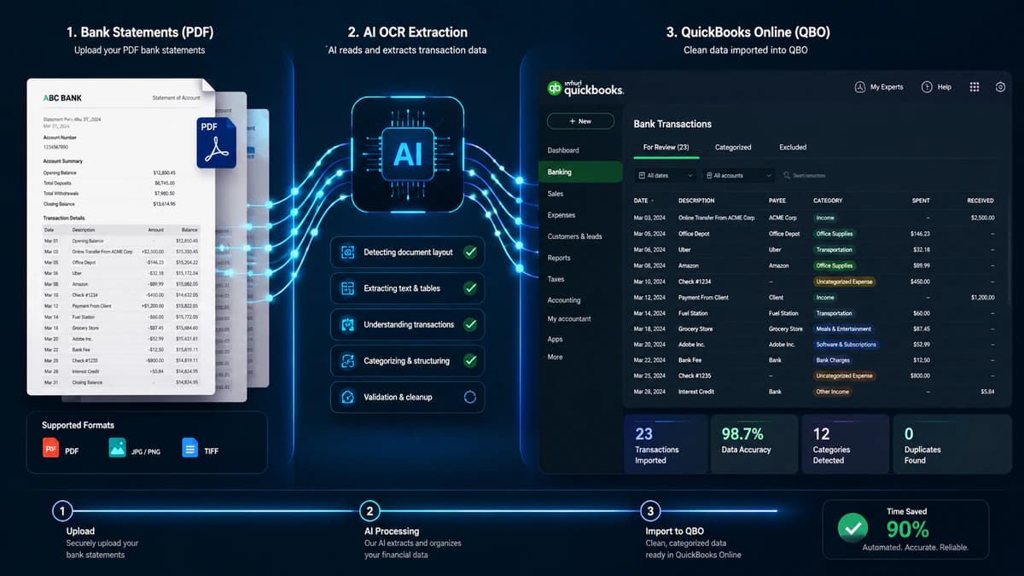1024x576 pixels.
Task: Open the settings gear icon
Action: (x=1000, y=87)
